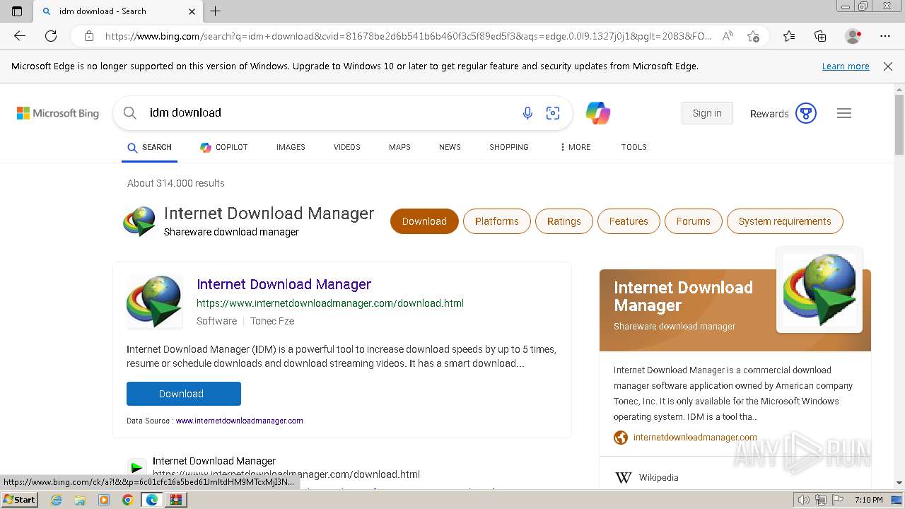Switch to the IMAGES tab
Viewport: 905px width, 509px height.
291,147
